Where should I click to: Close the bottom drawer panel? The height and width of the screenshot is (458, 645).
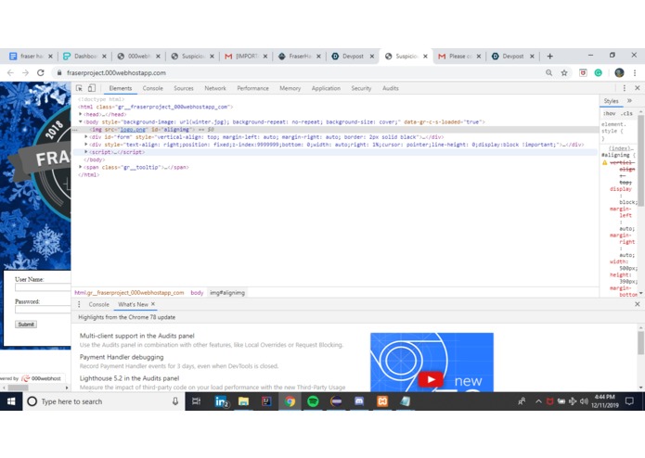638,304
